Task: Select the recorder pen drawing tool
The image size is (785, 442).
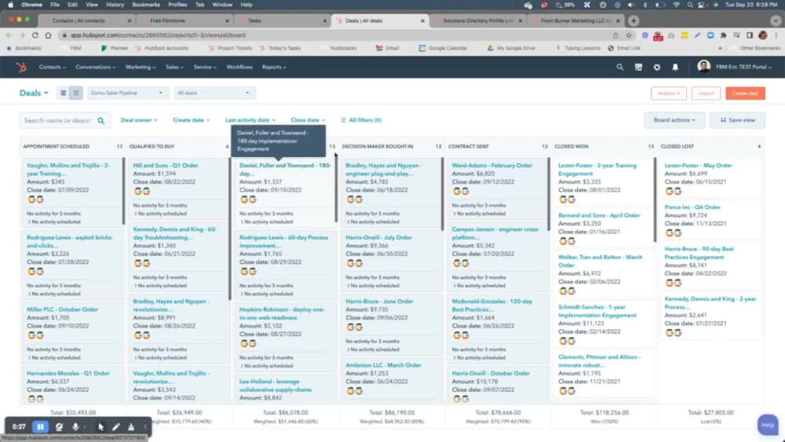Action: (115, 427)
